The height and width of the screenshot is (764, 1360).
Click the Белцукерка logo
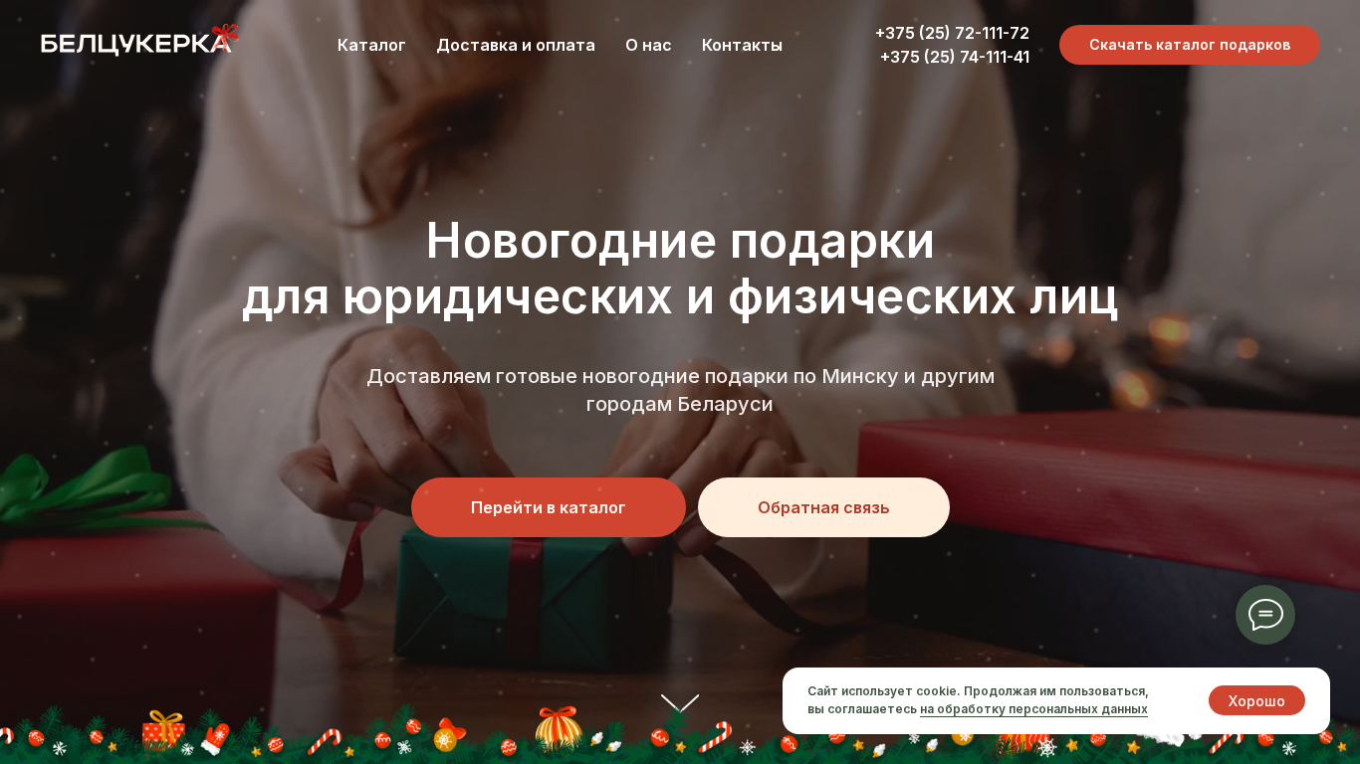pos(139,41)
